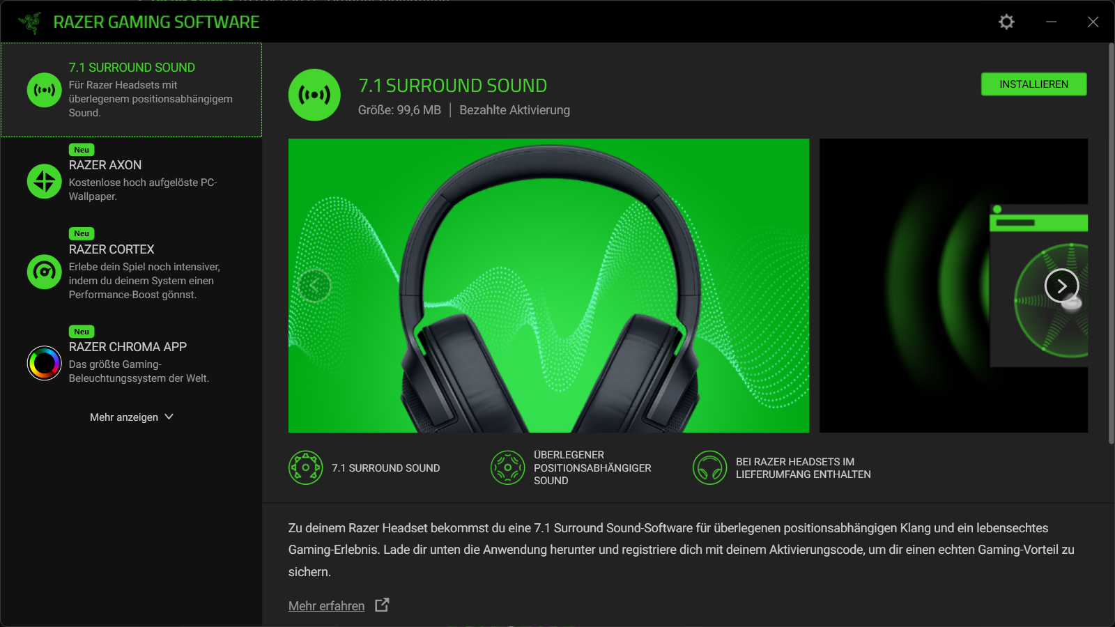Click the 'Größe: 99,6 MB' text
The width and height of the screenshot is (1115, 627).
pyautogui.click(x=400, y=110)
